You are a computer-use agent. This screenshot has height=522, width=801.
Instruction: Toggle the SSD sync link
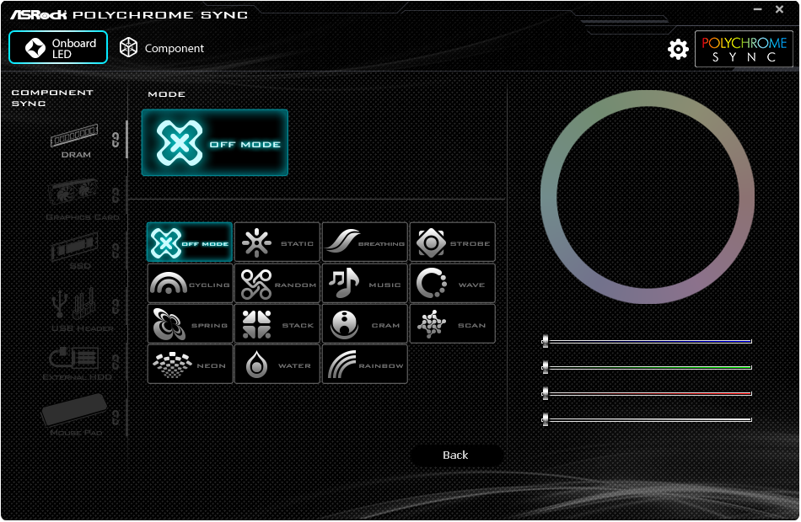click(x=116, y=250)
